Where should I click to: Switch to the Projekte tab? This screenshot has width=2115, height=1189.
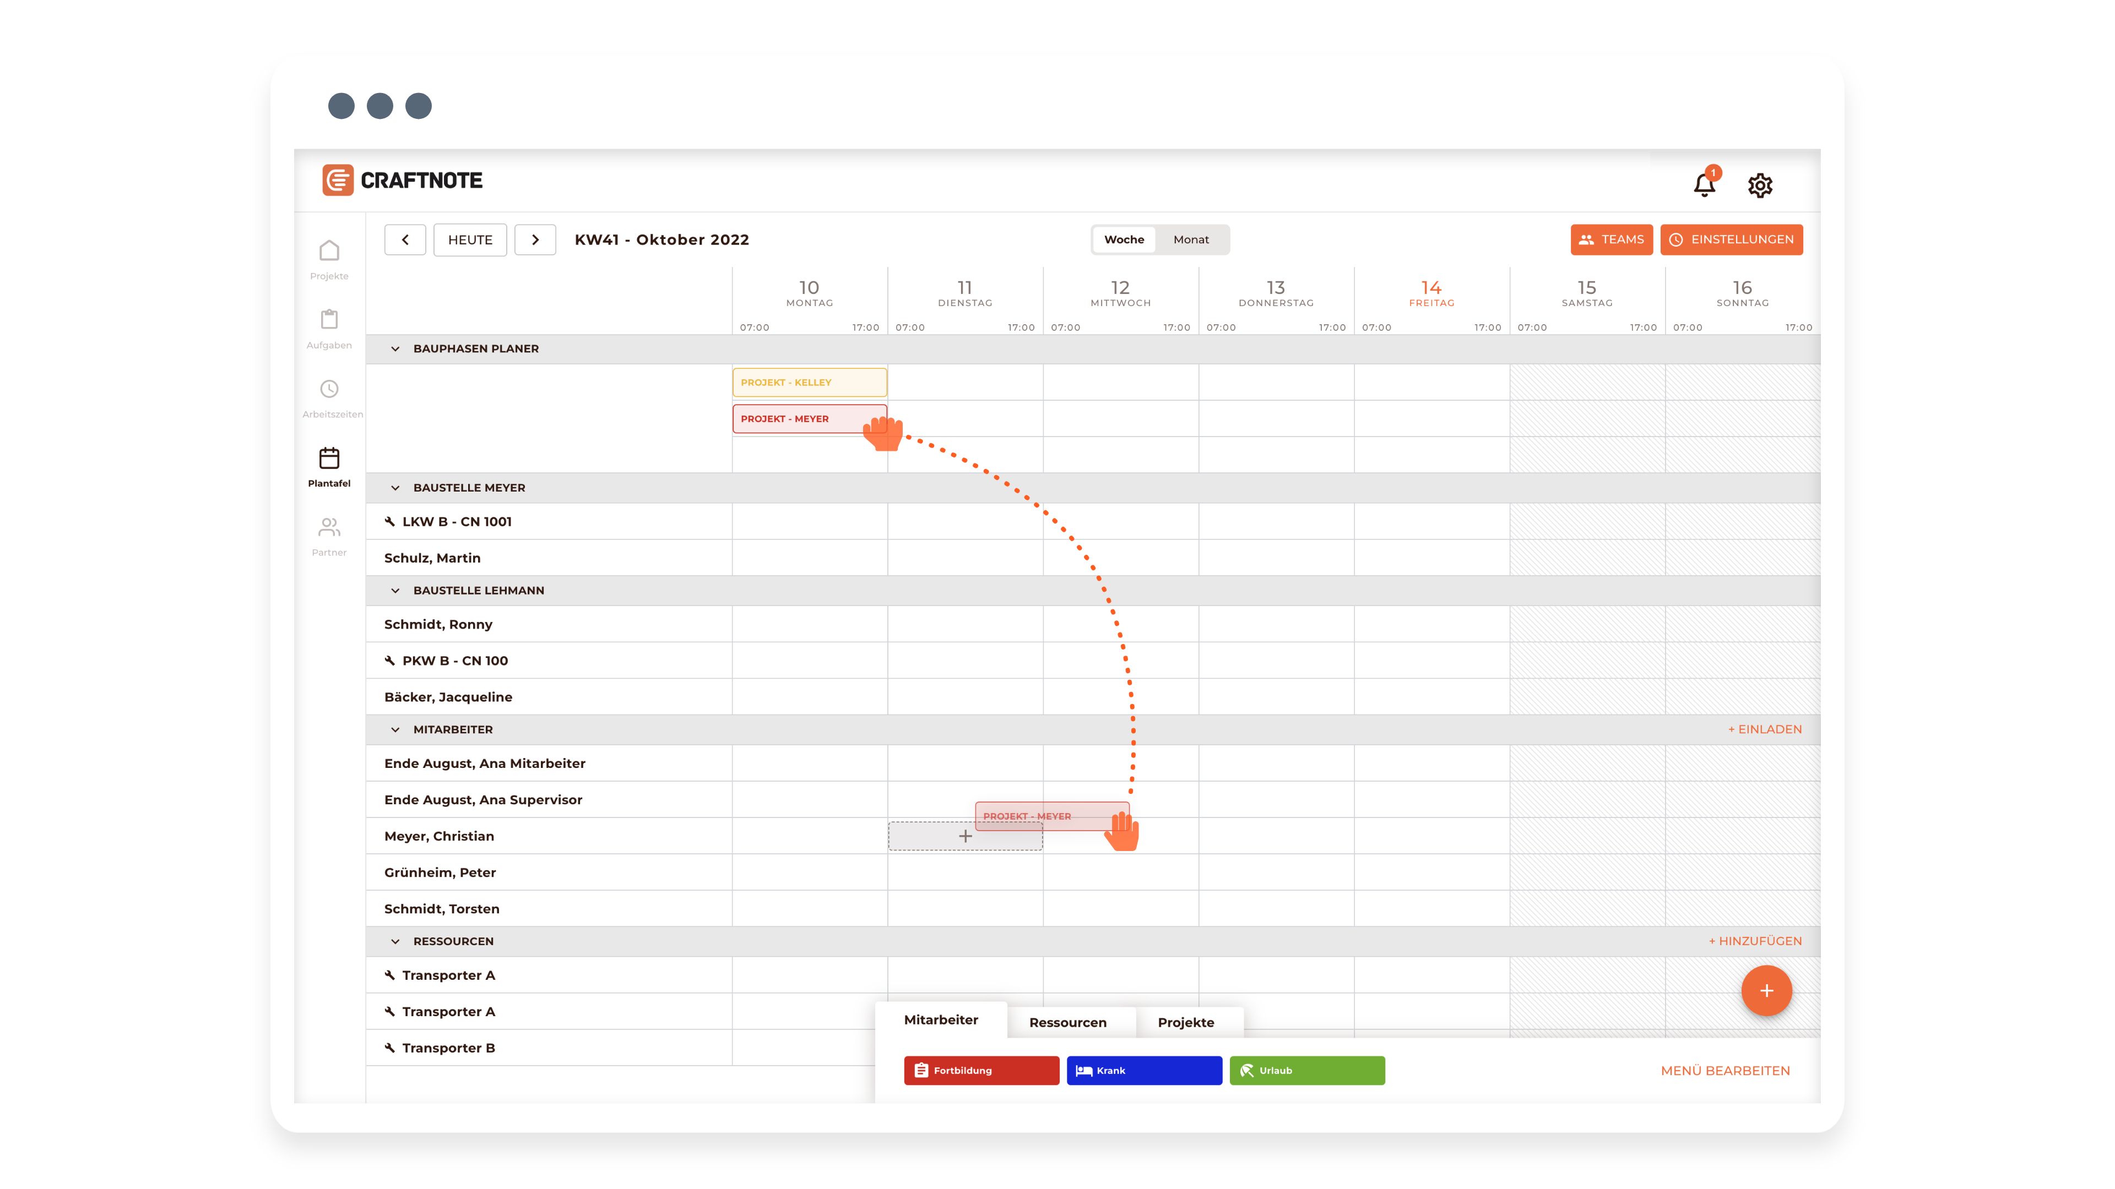pyautogui.click(x=1186, y=1022)
